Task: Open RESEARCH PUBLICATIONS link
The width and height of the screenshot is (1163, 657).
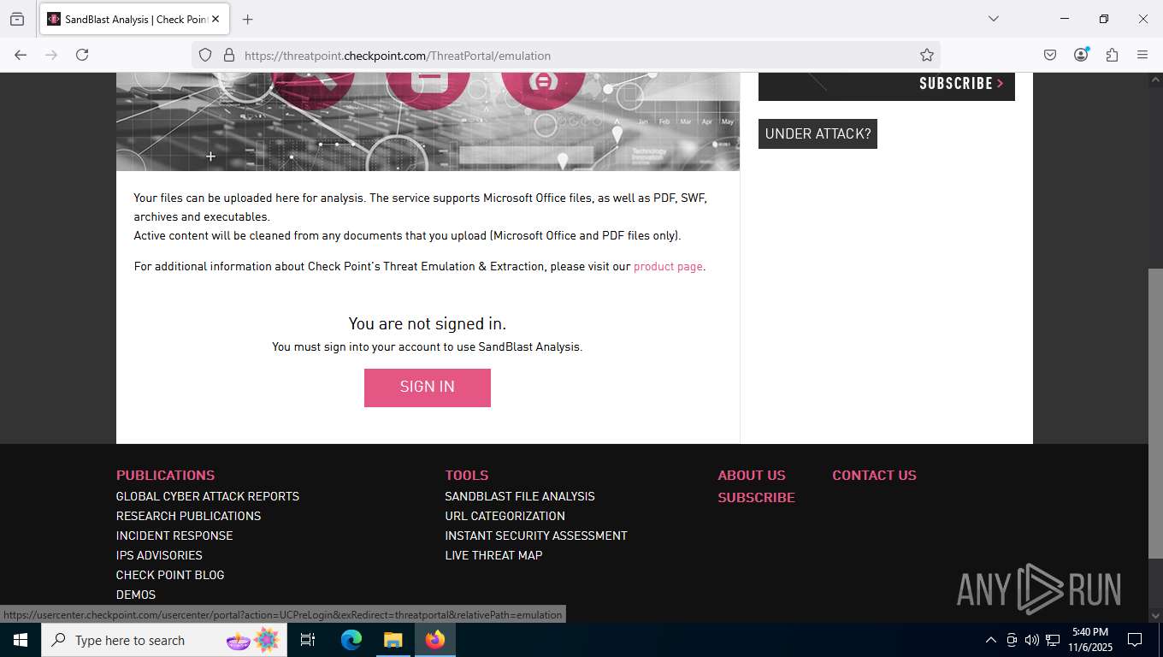Action: (x=189, y=516)
